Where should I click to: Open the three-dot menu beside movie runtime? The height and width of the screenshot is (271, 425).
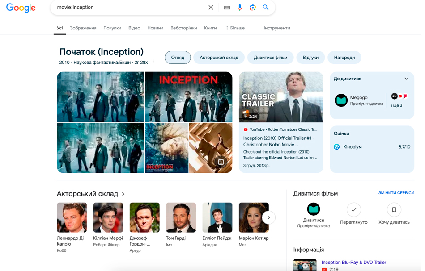coord(153,62)
